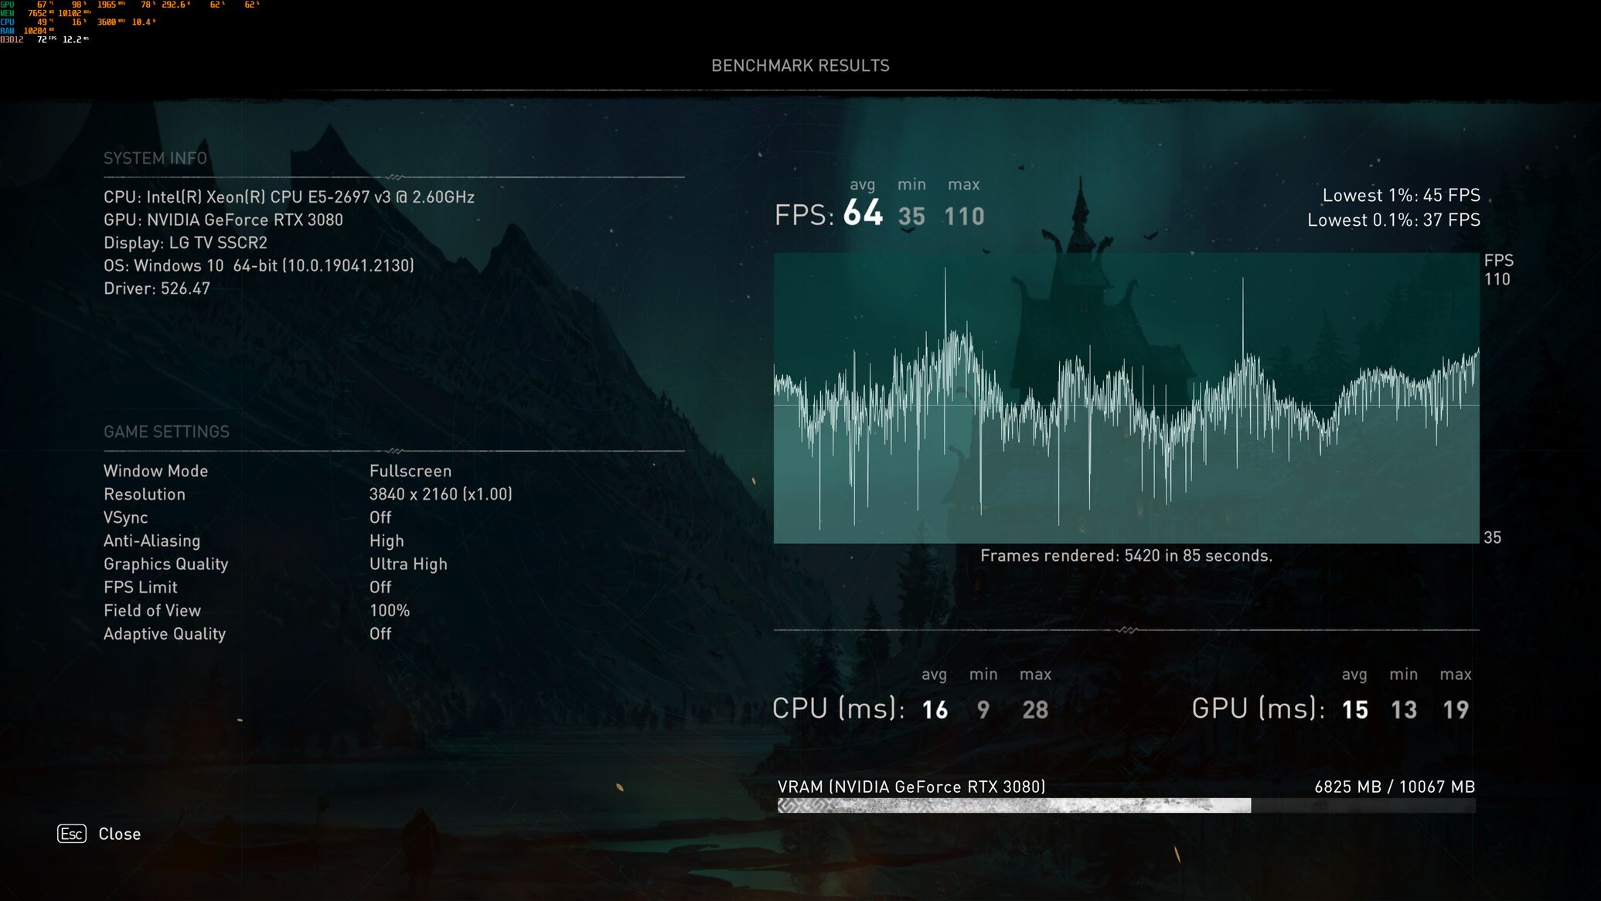
Task: Click the SYSTEM INFO section heading
Action: 155,159
